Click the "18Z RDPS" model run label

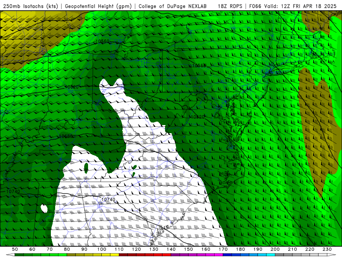(230, 6)
